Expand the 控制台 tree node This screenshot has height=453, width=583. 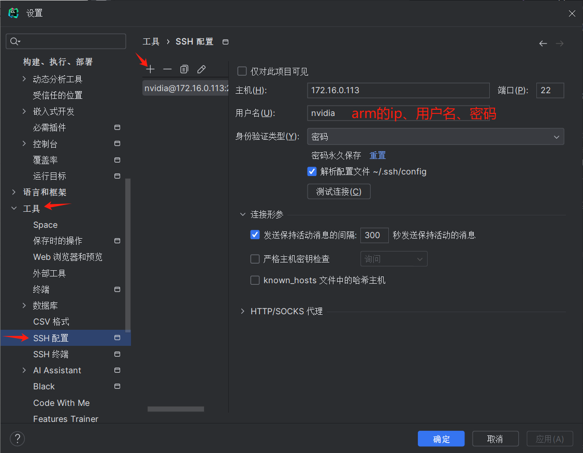click(24, 143)
